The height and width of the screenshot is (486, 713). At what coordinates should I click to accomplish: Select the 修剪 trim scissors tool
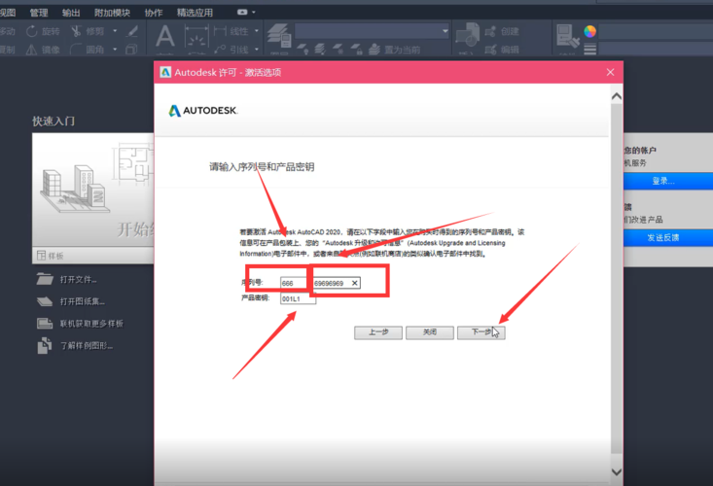point(88,31)
